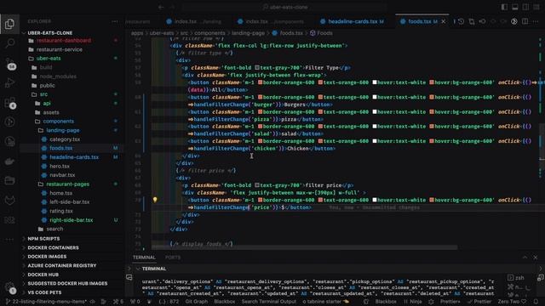The image size is (545, 306).
Task: Click the Manage gear icon in activity bar
Action: click(10, 287)
